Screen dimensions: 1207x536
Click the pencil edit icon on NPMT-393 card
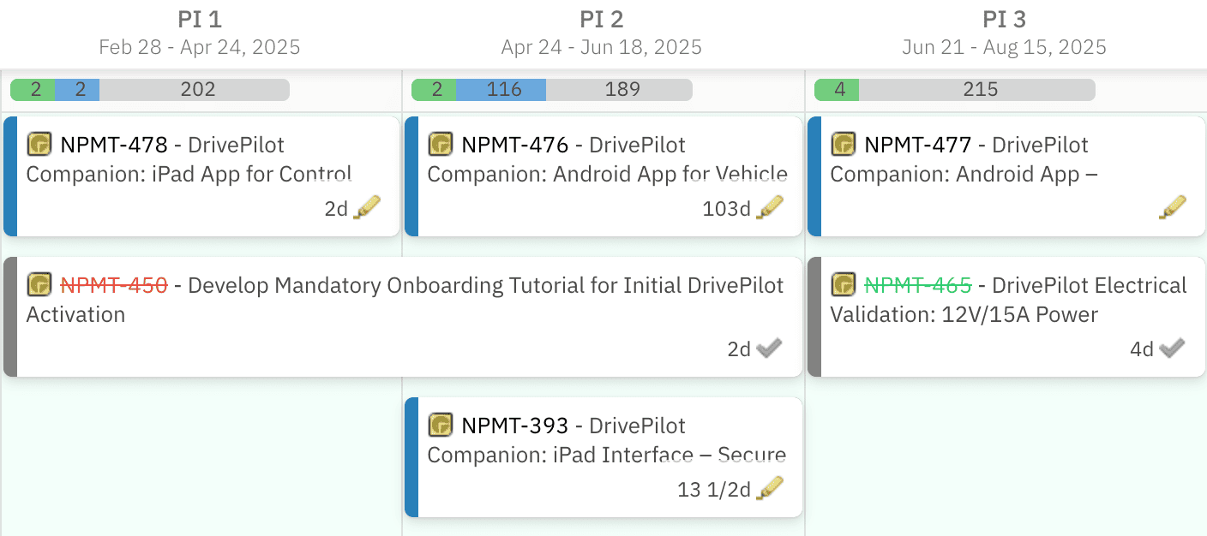click(770, 488)
